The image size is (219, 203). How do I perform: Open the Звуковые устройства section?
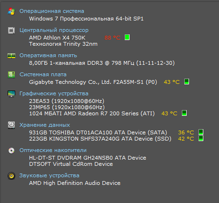[50, 175]
